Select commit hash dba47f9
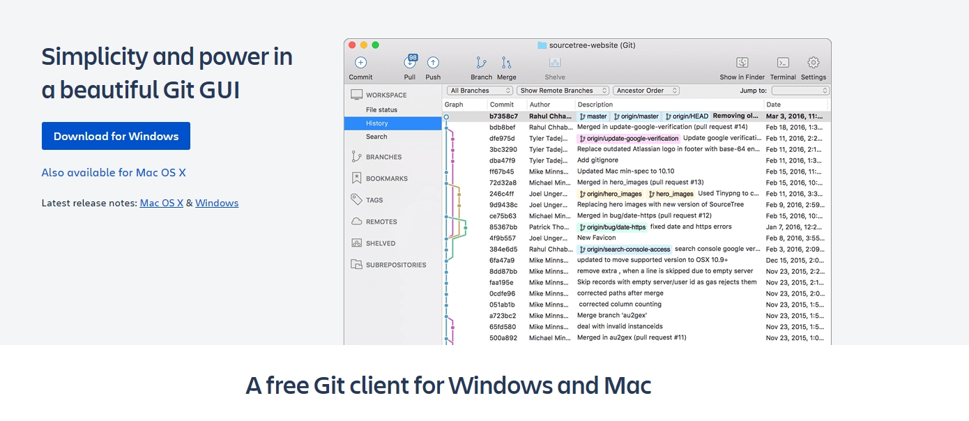 point(502,161)
